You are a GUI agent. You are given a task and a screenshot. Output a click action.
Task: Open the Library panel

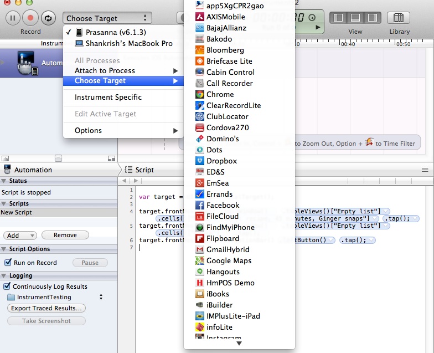pyautogui.click(x=399, y=18)
